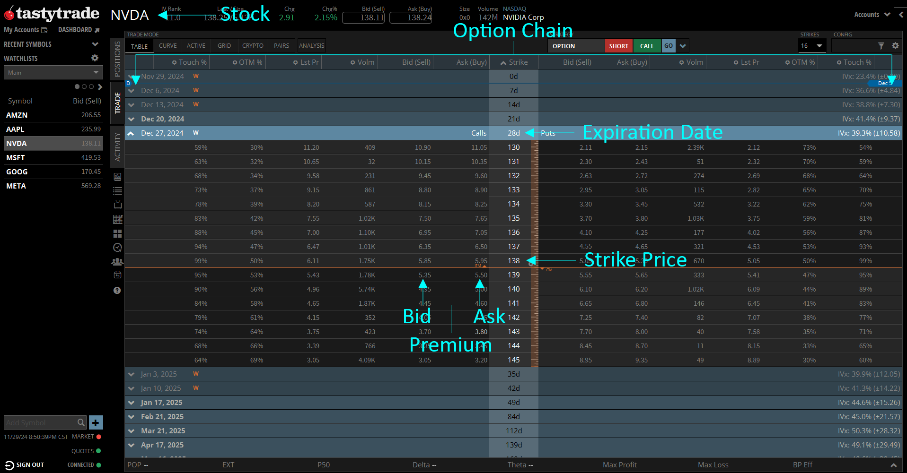Click the search magnifier in Add Symbol

tap(81, 422)
